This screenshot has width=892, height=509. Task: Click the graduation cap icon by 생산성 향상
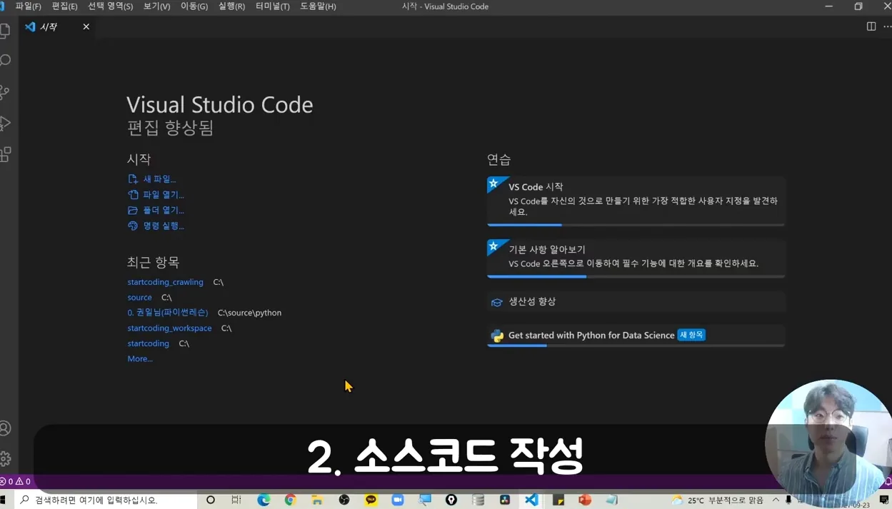click(497, 302)
